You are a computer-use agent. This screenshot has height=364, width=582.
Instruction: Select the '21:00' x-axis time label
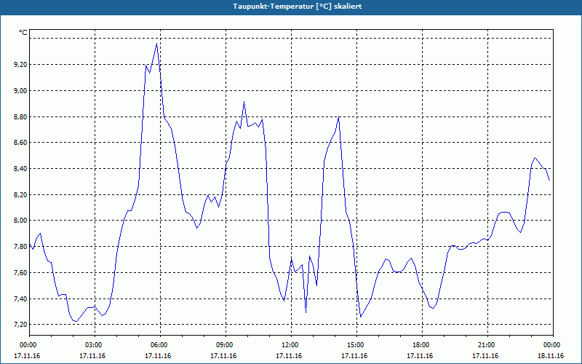pyautogui.click(x=487, y=345)
